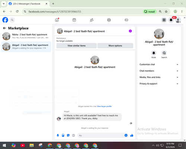Record a voice clip with microphone icon
Image resolution: width=186 pixels, height=149 pixels.
click(58, 135)
